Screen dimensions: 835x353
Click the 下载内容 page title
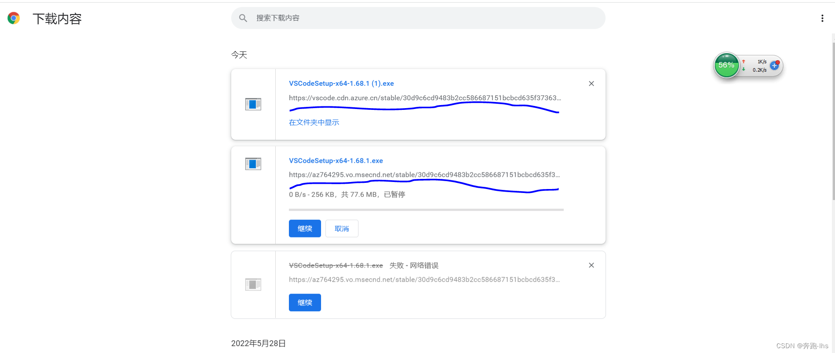[x=57, y=18]
